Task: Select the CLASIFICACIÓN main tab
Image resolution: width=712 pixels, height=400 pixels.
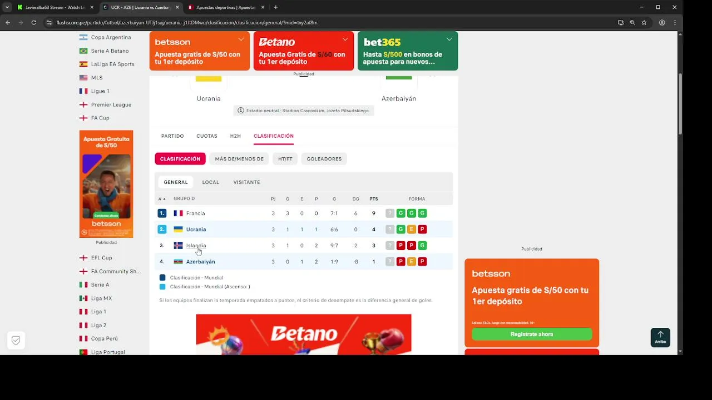Action: coord(274,136)
